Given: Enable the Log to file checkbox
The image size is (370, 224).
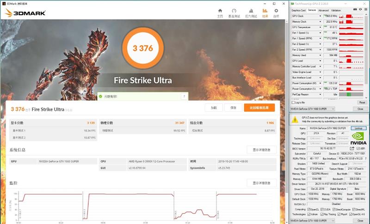Looking at the screenshot, I should click(293, 103).
